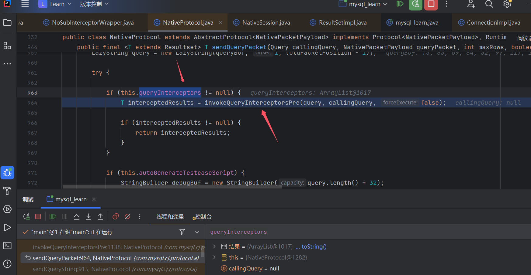The height and width of the screenshot is (275, 531).
Task: Switch to ResultSetImpl.java tab
Action: 338,22
